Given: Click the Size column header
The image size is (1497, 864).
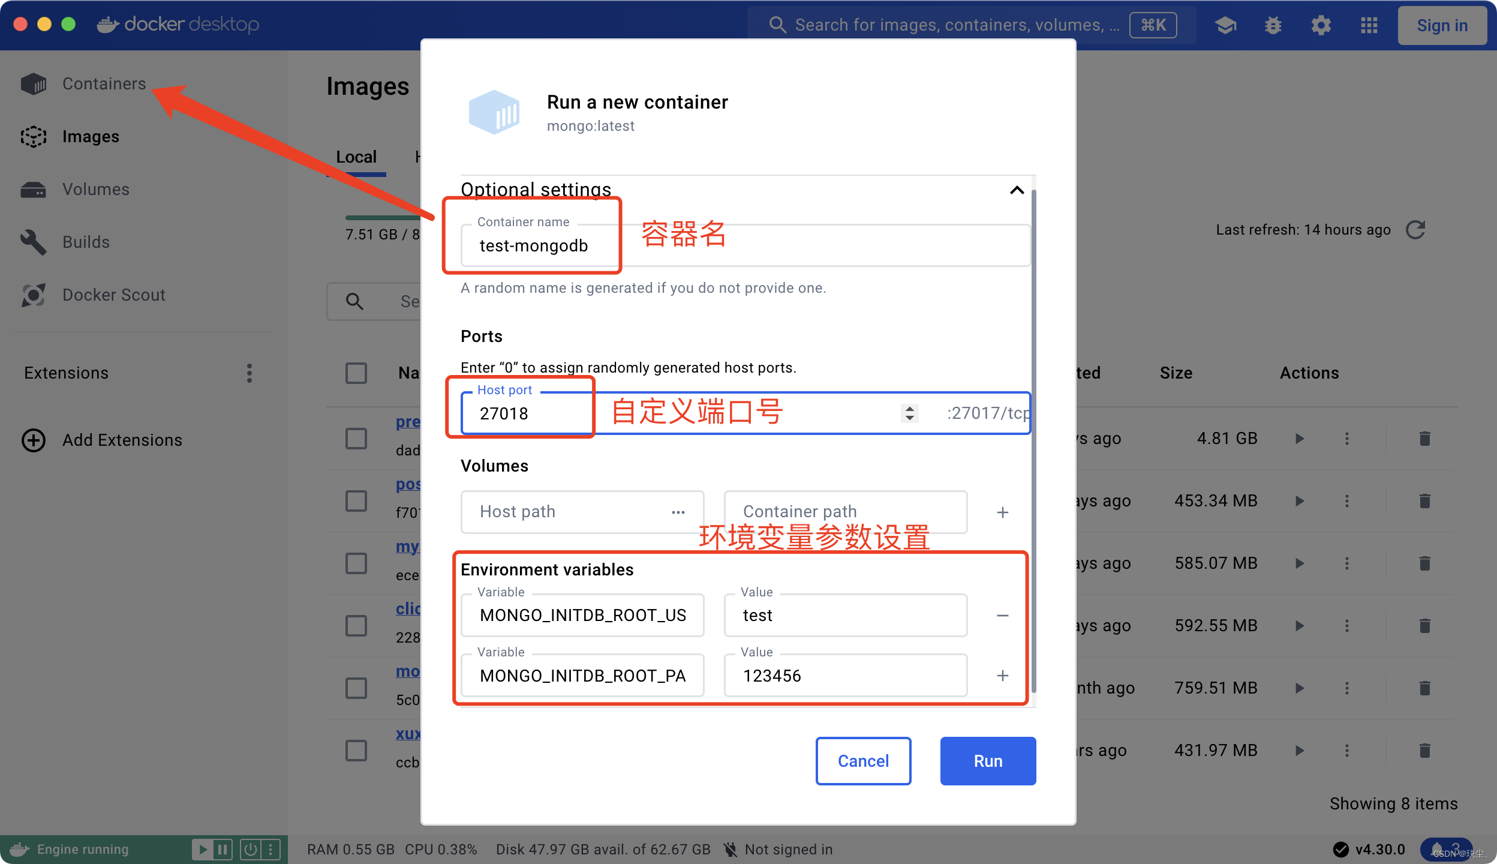Looking at the screenshot, I should (1176, 373).
